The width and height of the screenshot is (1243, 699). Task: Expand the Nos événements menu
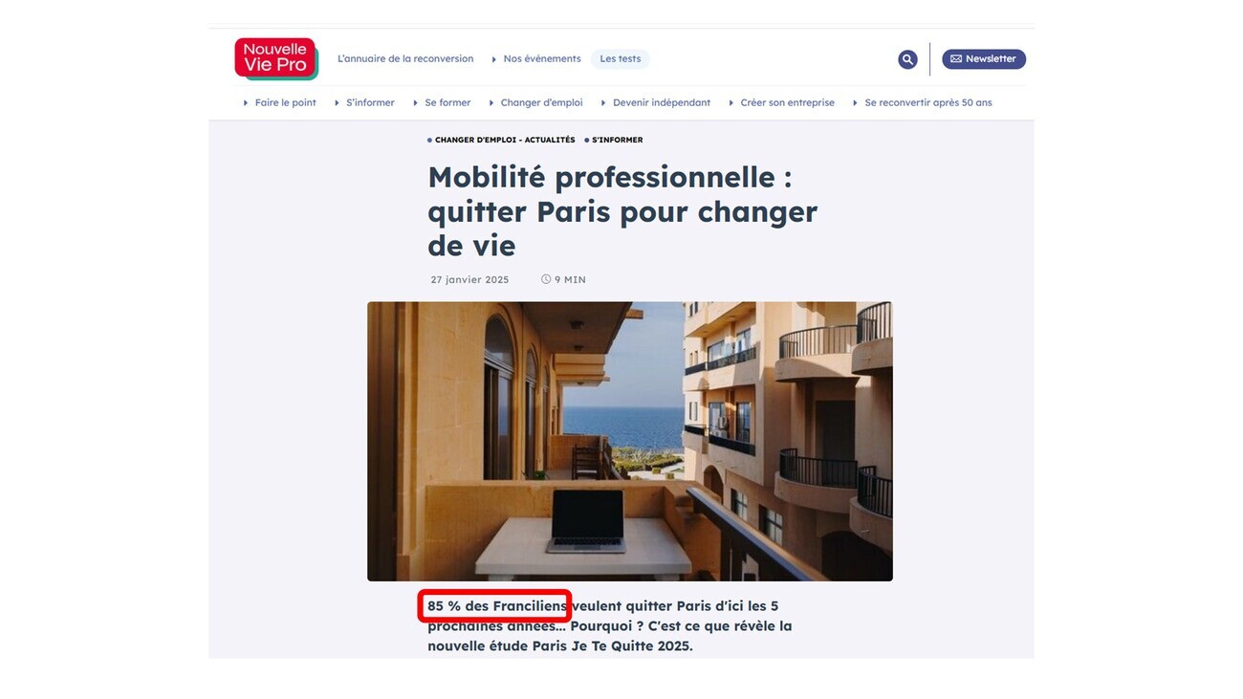[536, 58]
